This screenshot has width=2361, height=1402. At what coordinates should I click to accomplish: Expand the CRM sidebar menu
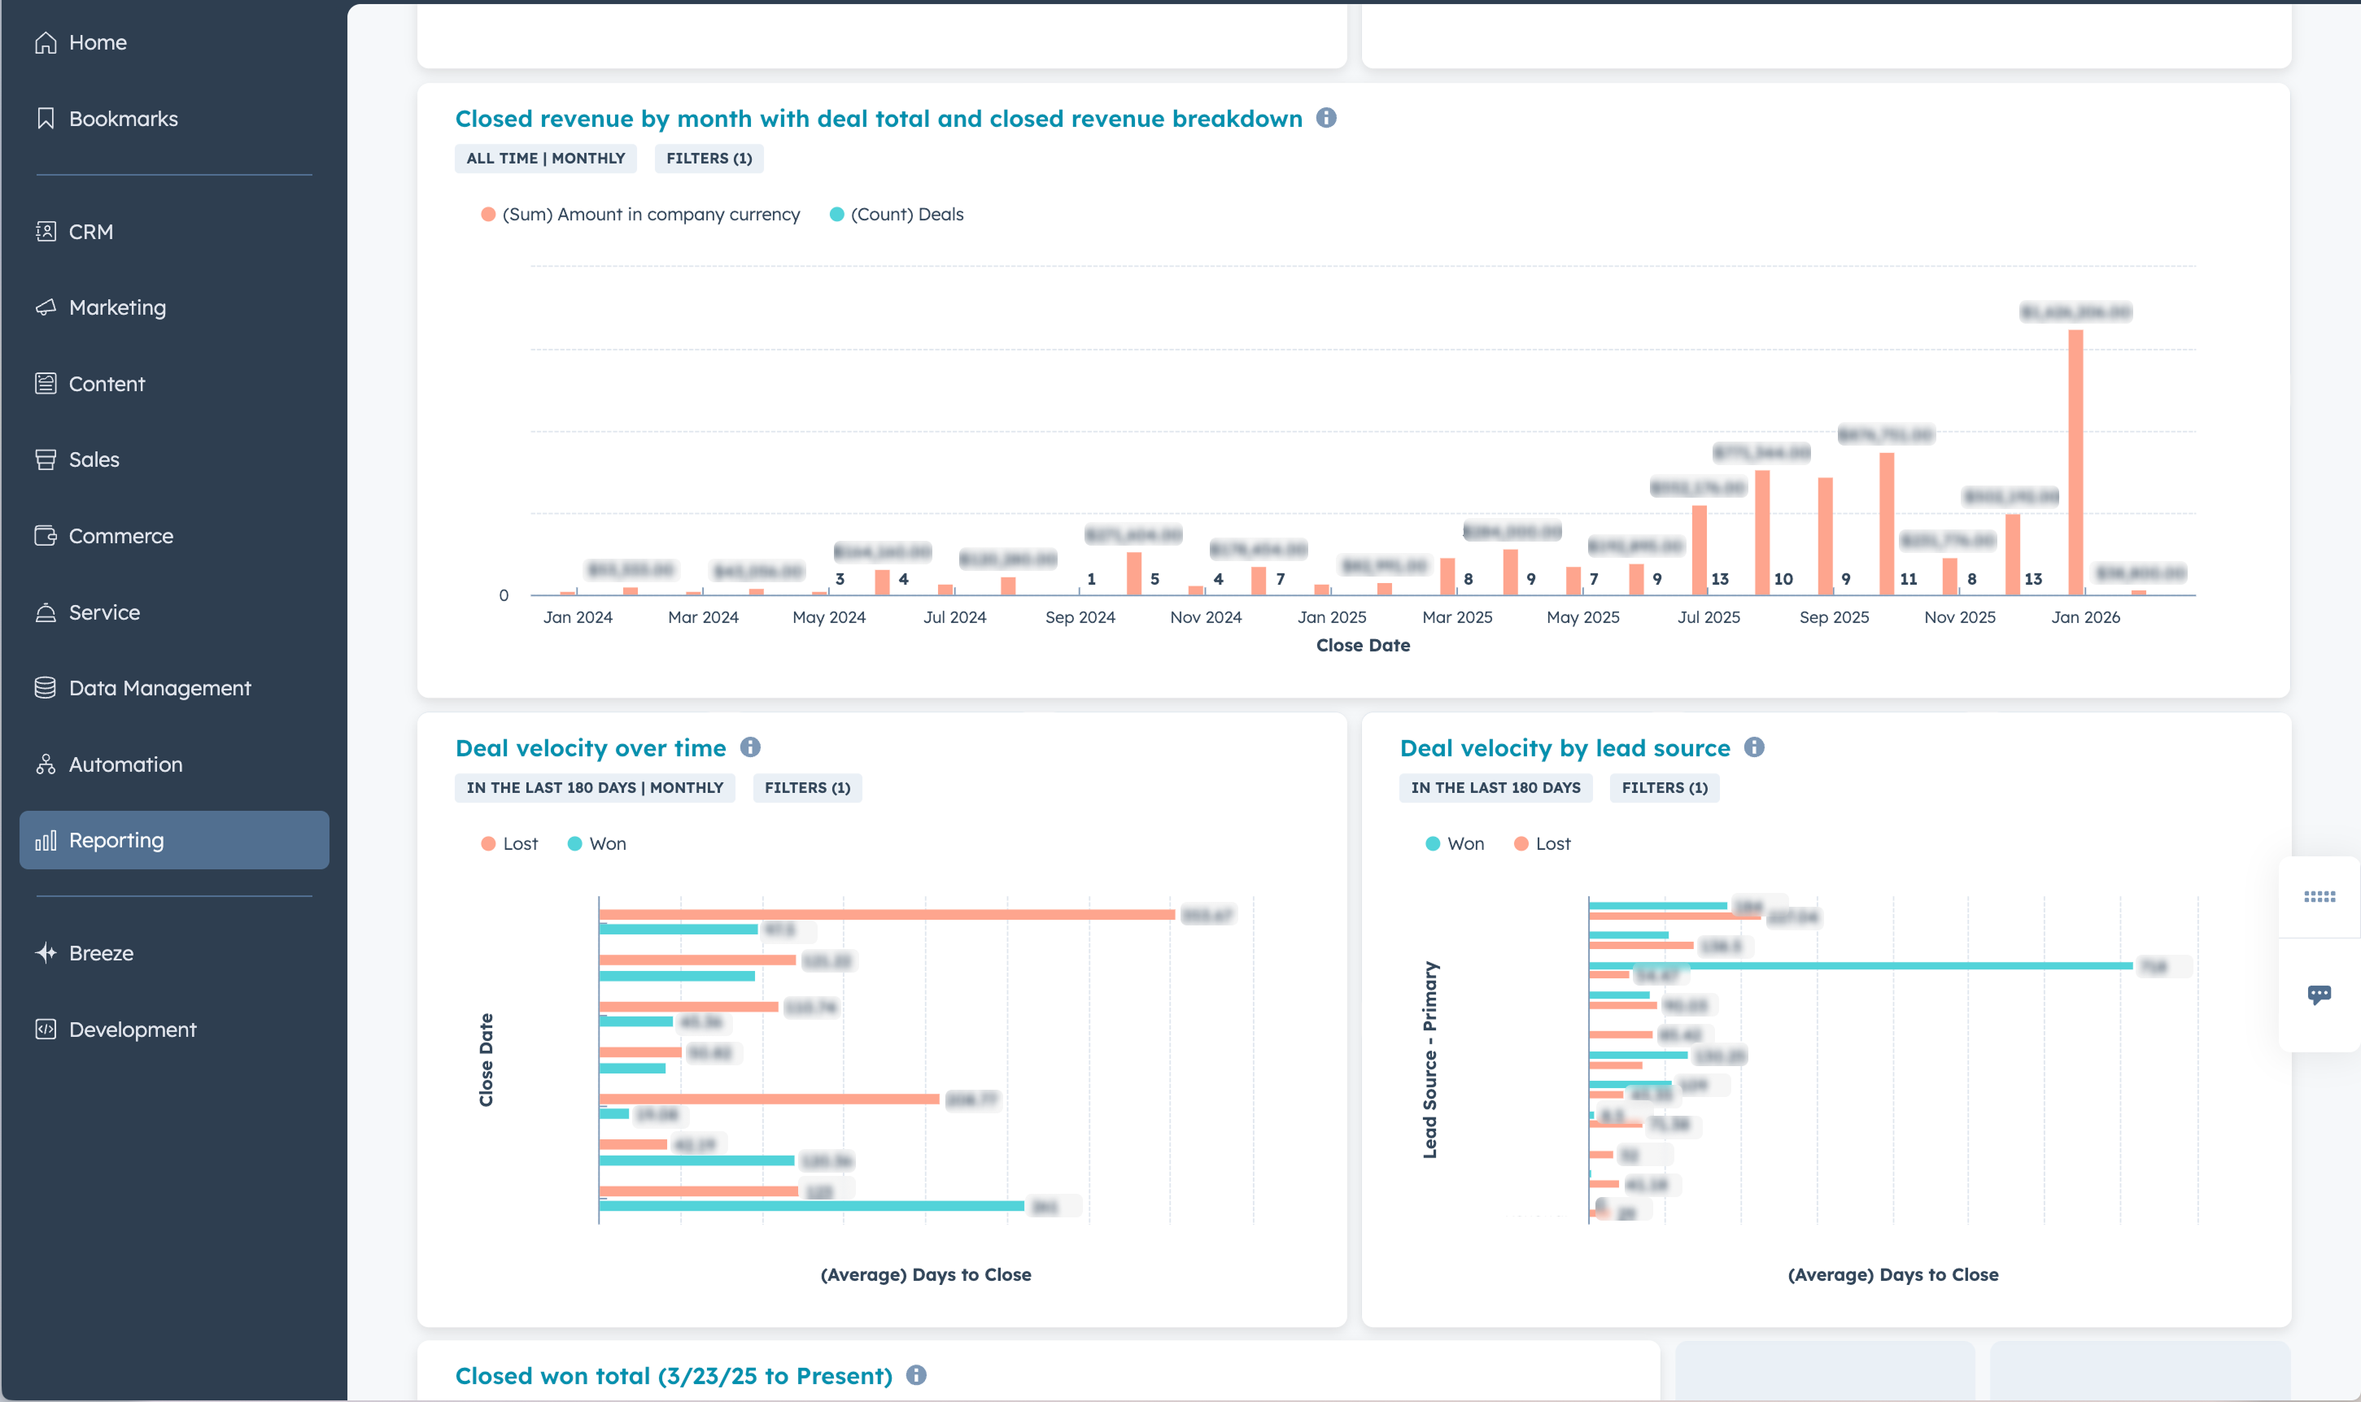click(x=91, y=232)
